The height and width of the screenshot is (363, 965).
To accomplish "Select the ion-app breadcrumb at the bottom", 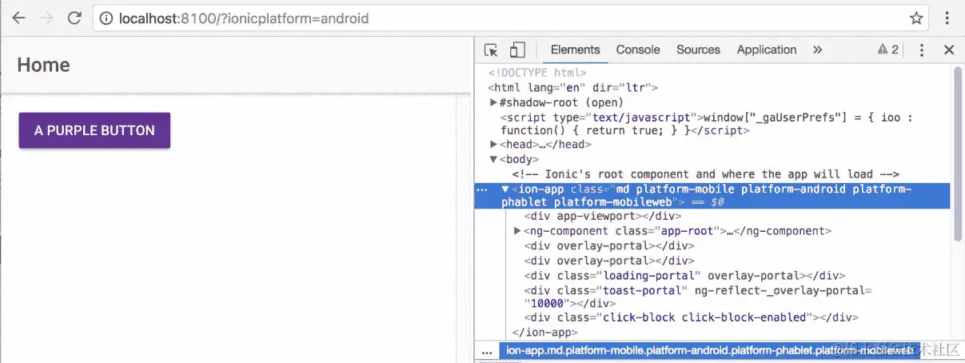I will 710,351.
